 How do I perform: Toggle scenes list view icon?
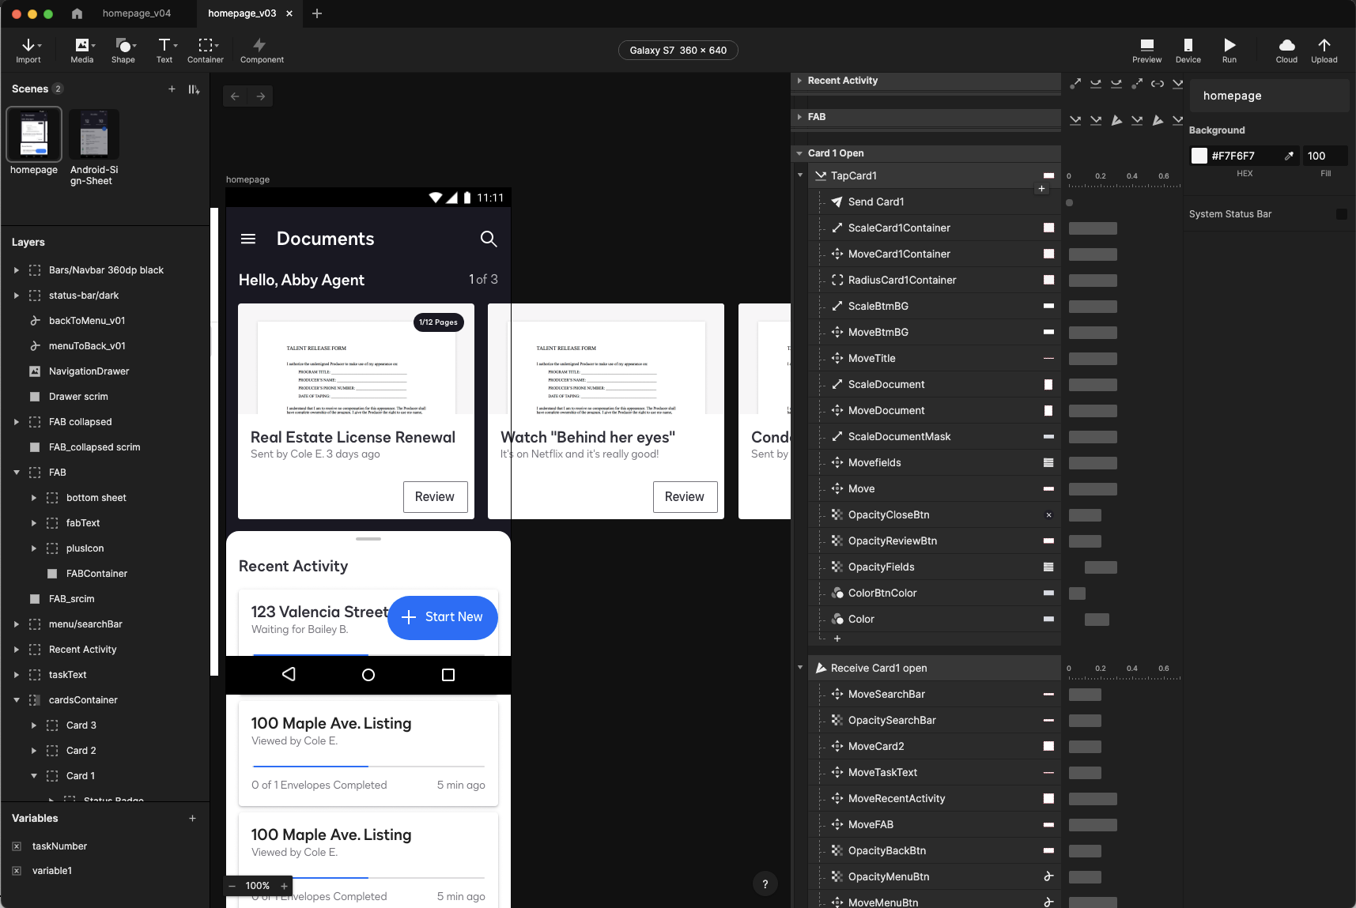[x=194, y=89]
